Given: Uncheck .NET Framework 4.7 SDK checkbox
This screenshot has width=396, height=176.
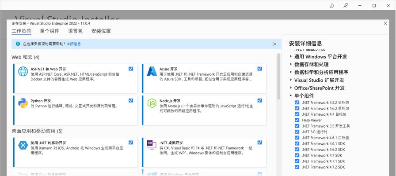Looking at the screenshot, I should click(297, 155).
